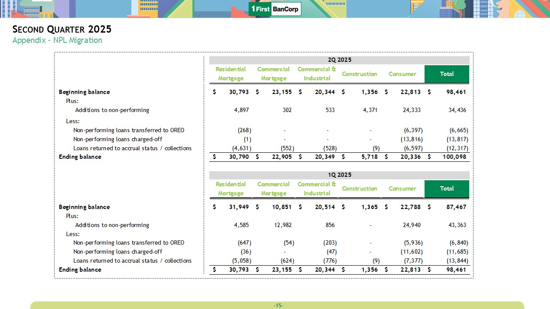
Task: Click the Consumer header in 2Q 2025 table
Action: [x=402, y=74]
